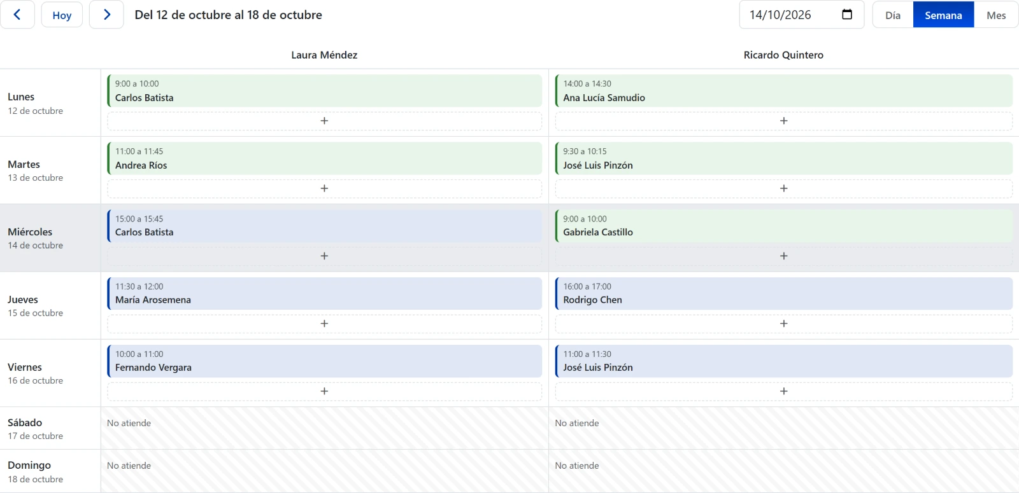This screenshot has height=493, width=1019.
Task: Open Ana Lucía Samudio 14:00 appointment
Action: [783, 91]
